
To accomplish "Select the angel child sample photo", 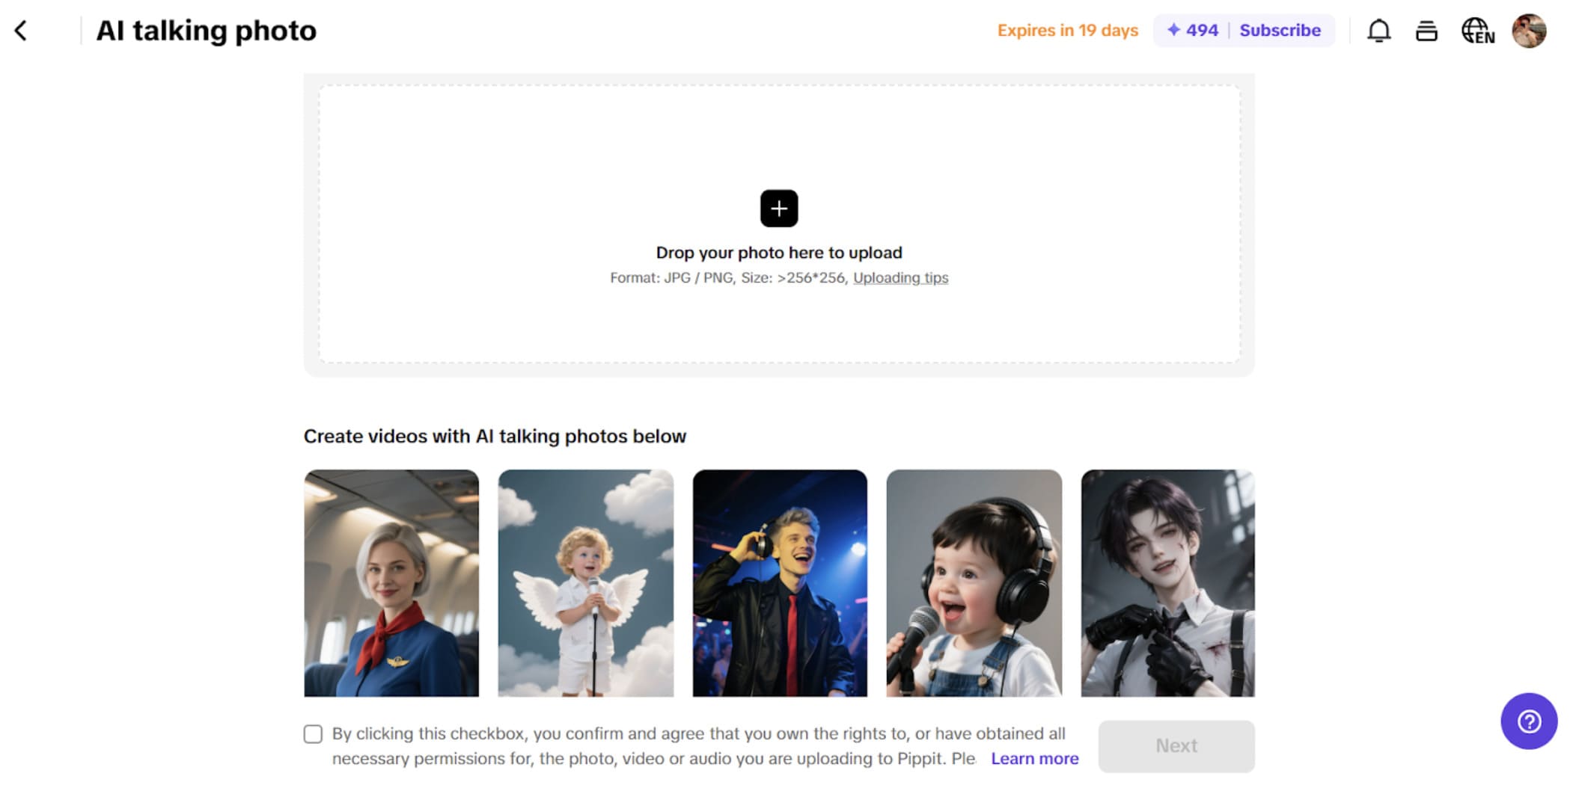I will [585, 585].
